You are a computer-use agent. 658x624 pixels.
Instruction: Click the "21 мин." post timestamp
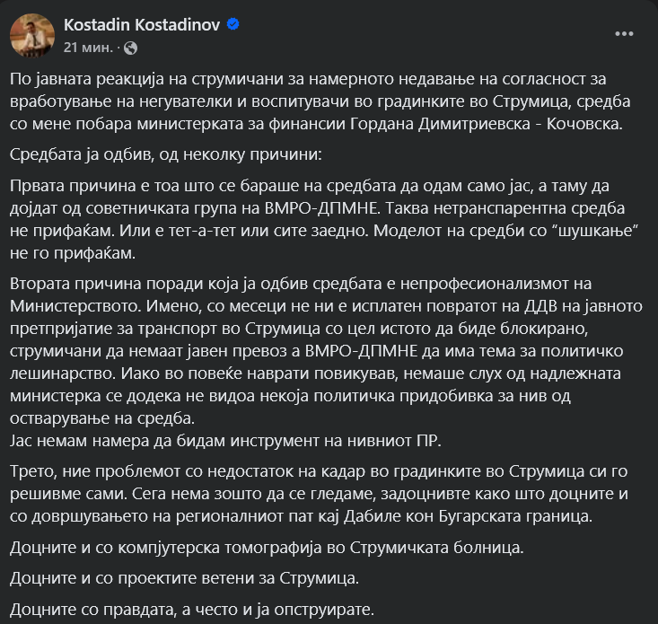[x=88, y=47]
